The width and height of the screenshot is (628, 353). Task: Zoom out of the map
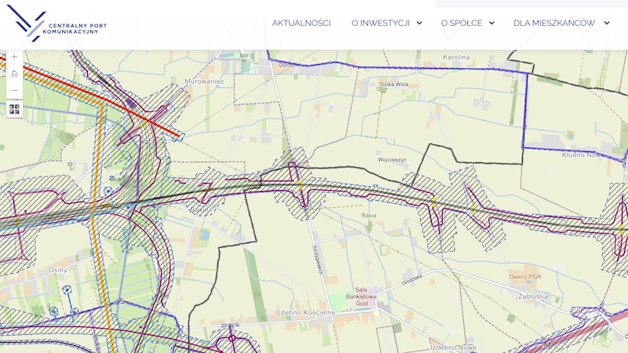click(14, 90)
